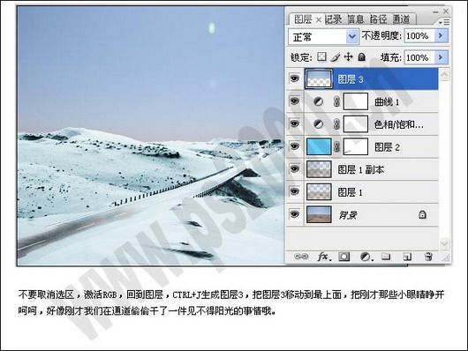Select the 图层 1 副本 thumbnail
This screenshot has height=351, width=468.
point(319,169)
